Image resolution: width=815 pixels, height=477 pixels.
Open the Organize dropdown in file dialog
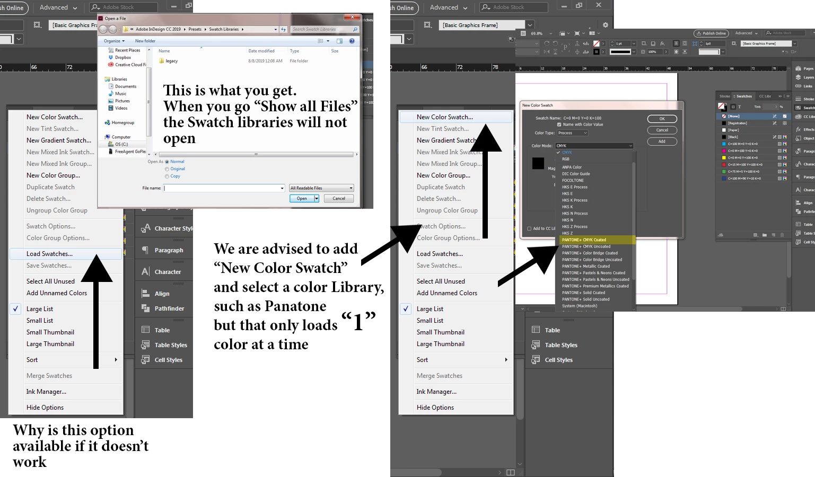click(114, 41)
